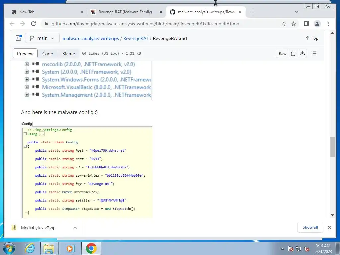Open Windows Media Player from taskbar
The width and height of the screenshot is (340, 255).
pyautogui.click(x=70, y=248)
